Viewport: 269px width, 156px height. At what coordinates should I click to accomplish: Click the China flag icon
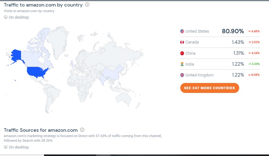click(182, 53)
